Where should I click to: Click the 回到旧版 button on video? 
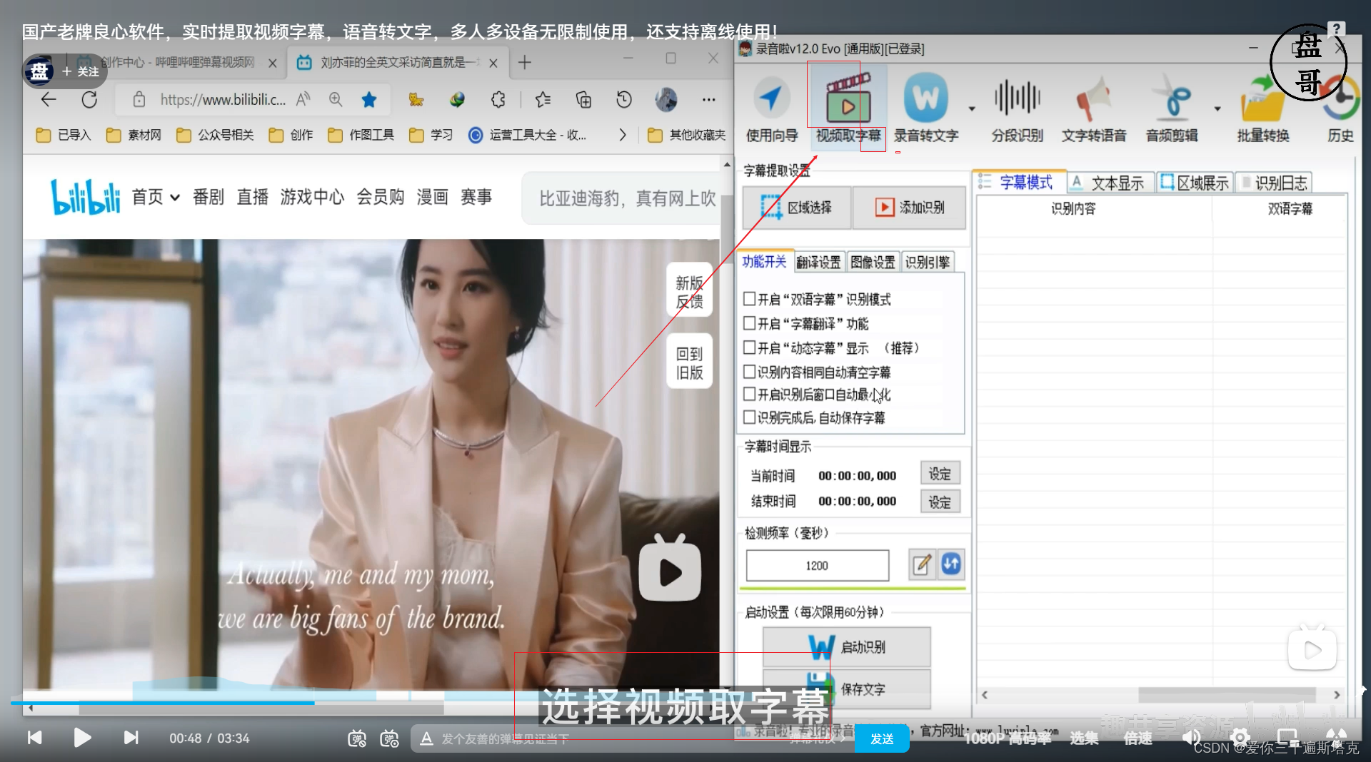(x=689, y=362)
